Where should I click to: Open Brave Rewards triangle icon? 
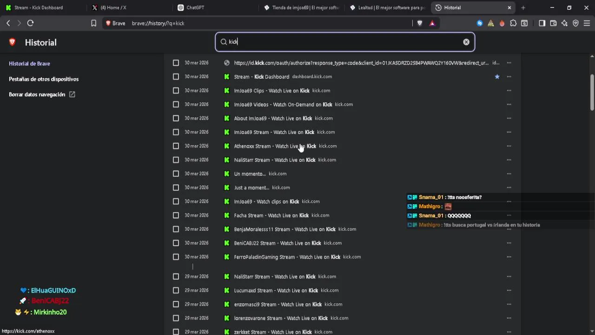click(432, 23)
